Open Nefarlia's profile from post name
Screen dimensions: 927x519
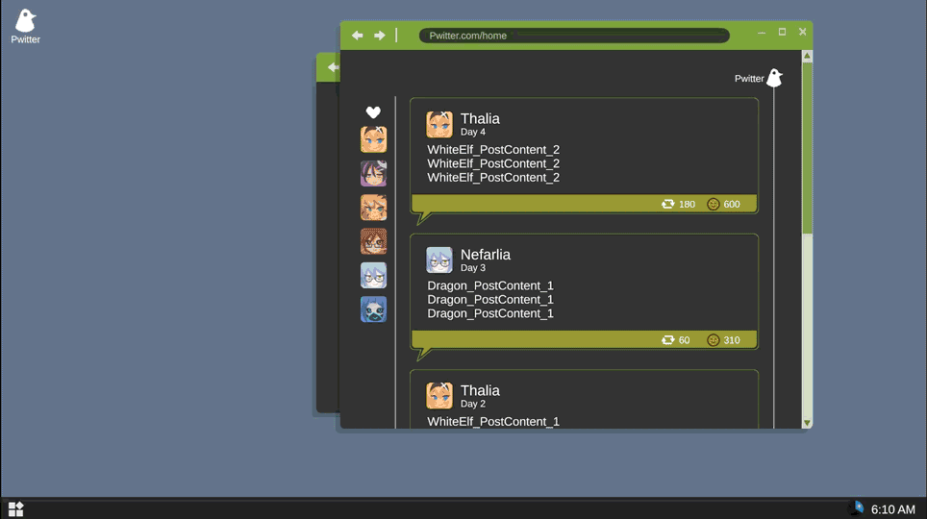click(485, 255)
